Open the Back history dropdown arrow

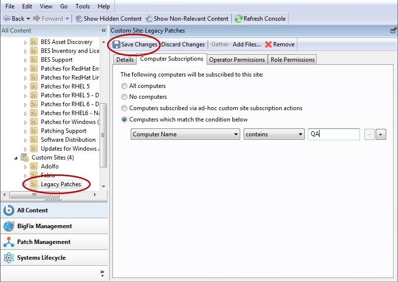[x=28, y=19]
